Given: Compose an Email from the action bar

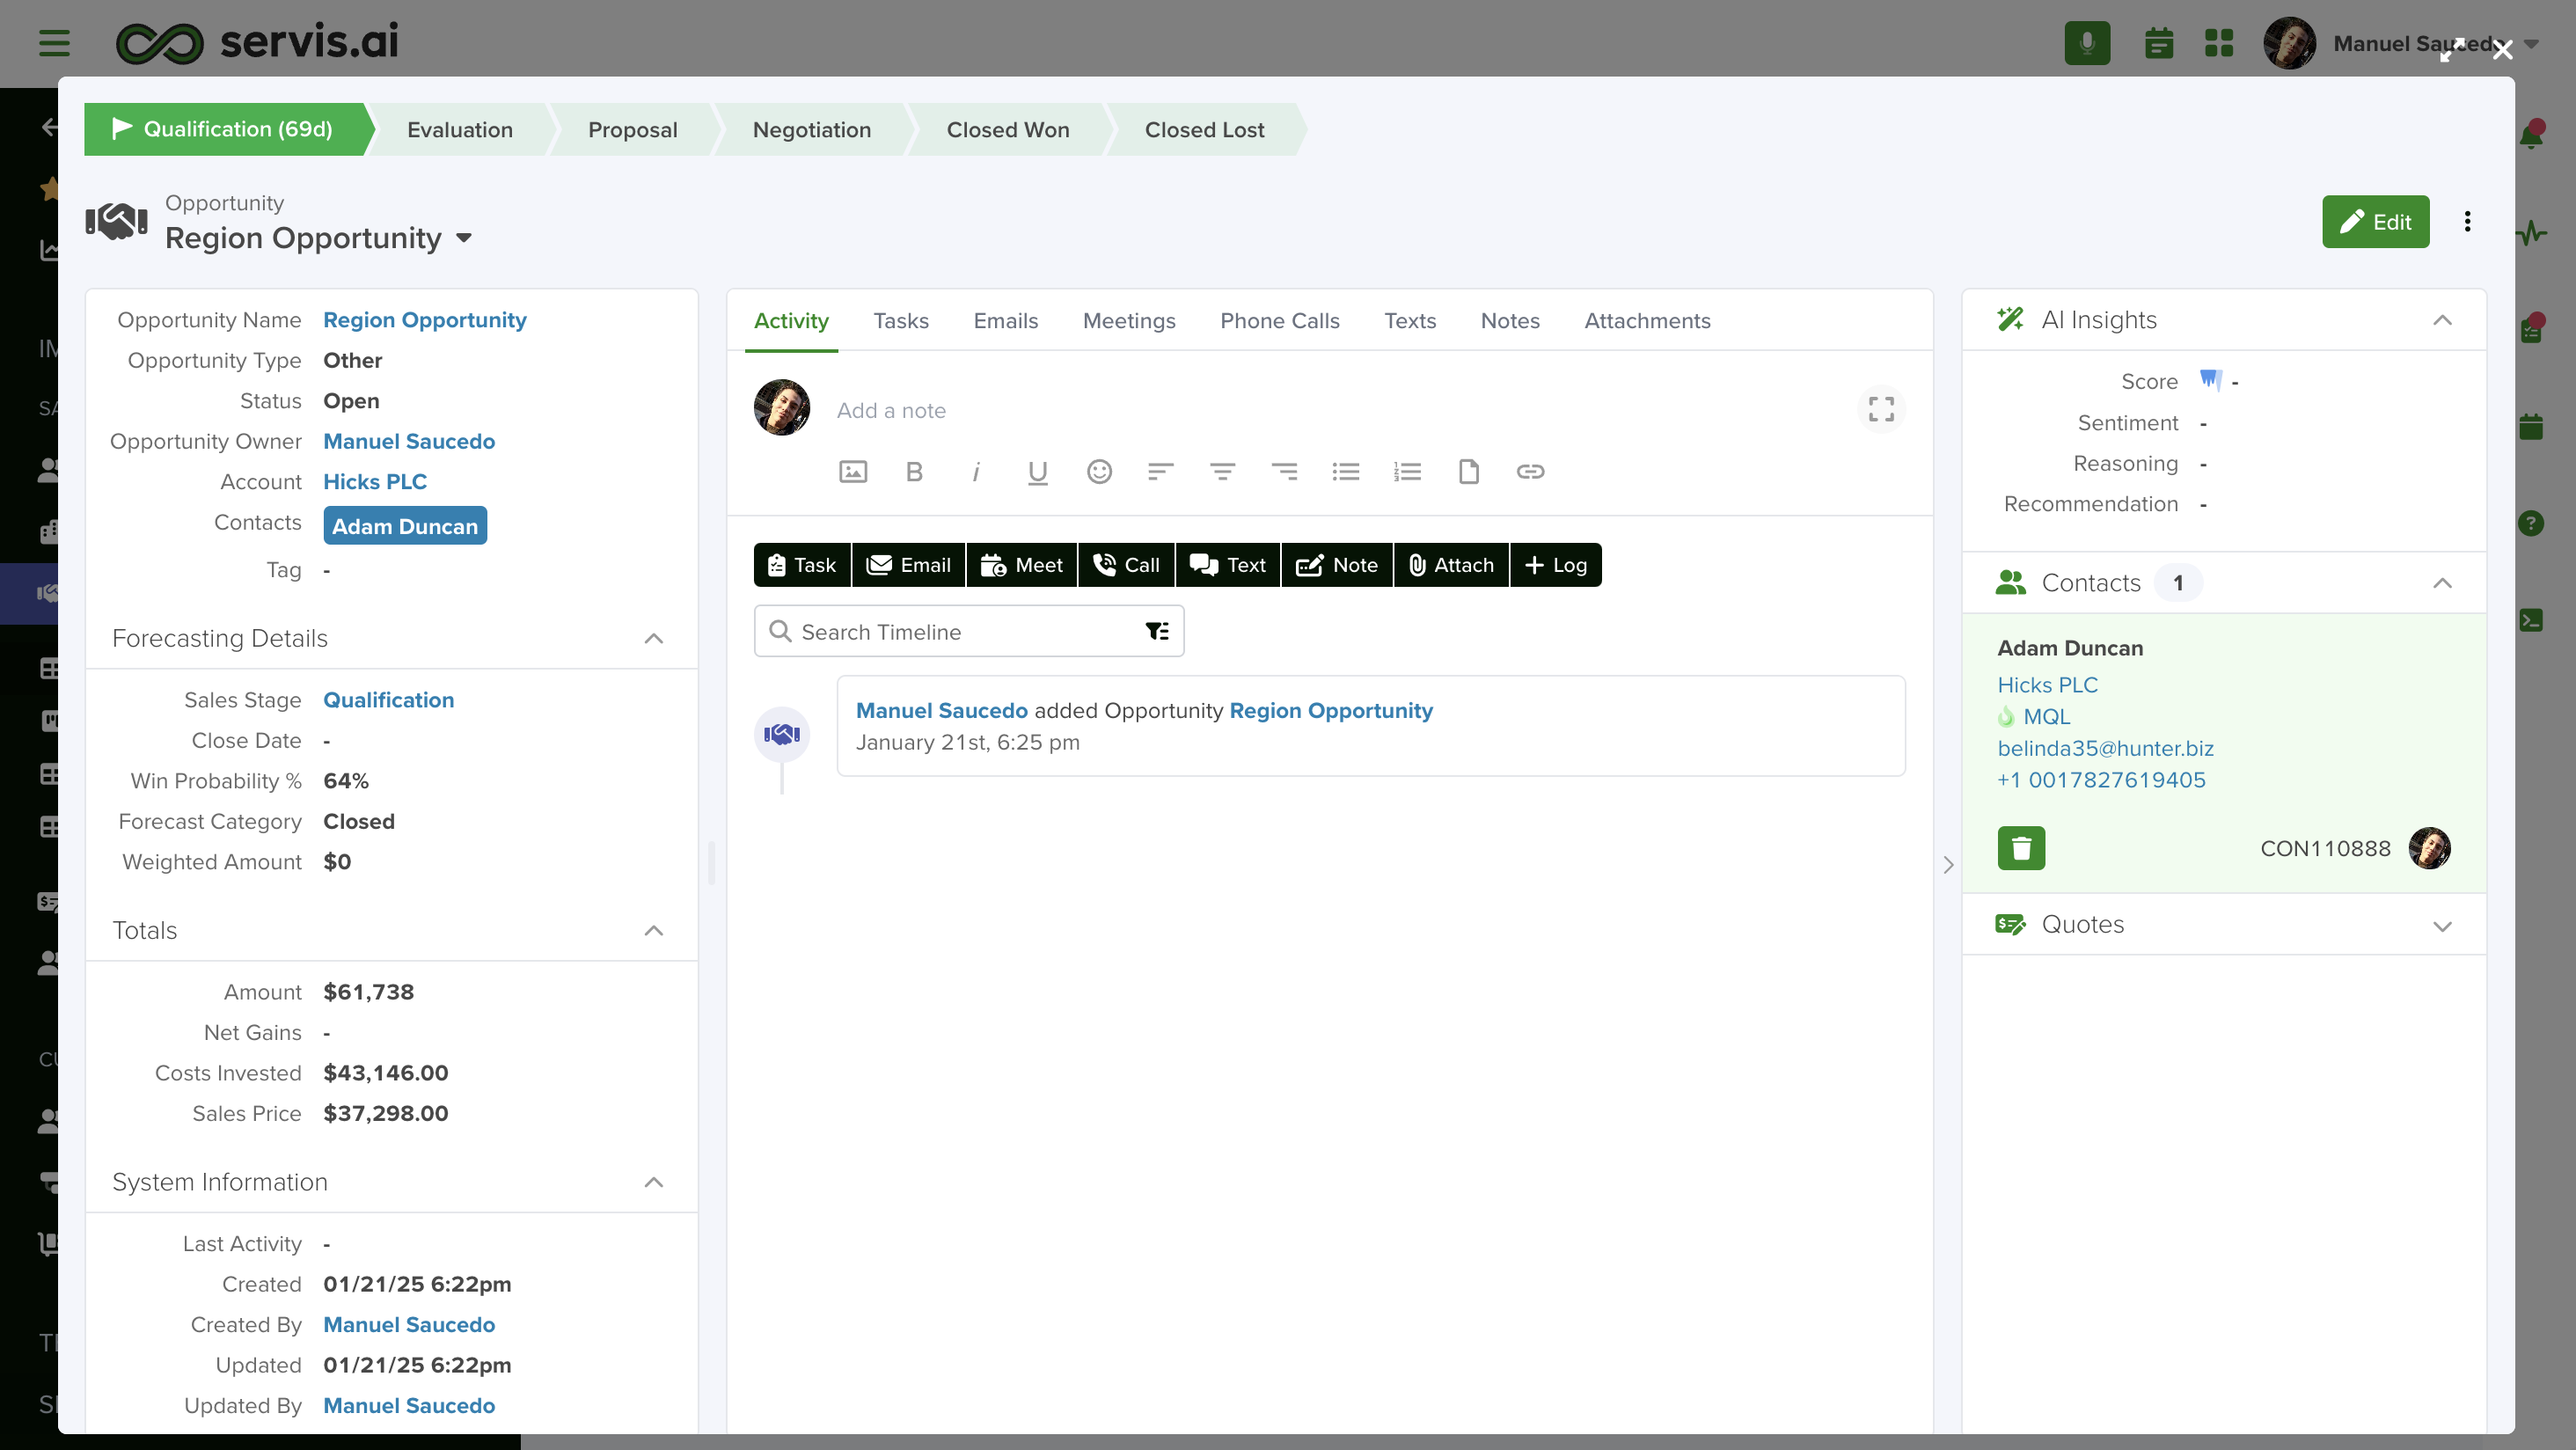Looking at the screenshot, I should click(908, 565).
